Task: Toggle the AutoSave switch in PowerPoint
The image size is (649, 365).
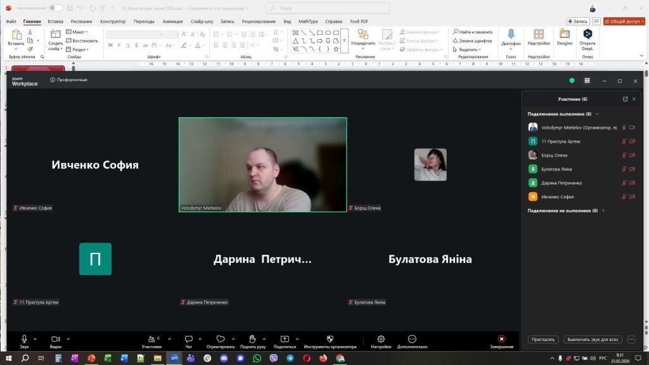Action: tap(56, 8)
